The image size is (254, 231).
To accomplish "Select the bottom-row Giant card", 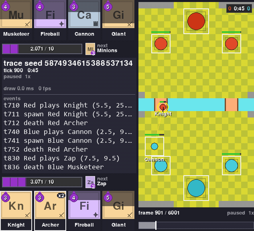I will 118,211.
